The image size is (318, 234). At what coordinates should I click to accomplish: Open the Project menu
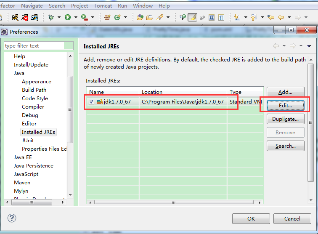[x=79, y=6]
